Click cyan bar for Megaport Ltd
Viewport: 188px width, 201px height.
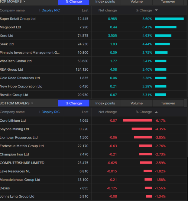point(166,27)
